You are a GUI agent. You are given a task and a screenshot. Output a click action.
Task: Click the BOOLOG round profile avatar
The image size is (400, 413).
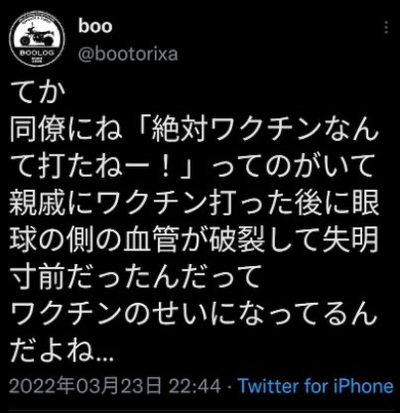point(37,39)
